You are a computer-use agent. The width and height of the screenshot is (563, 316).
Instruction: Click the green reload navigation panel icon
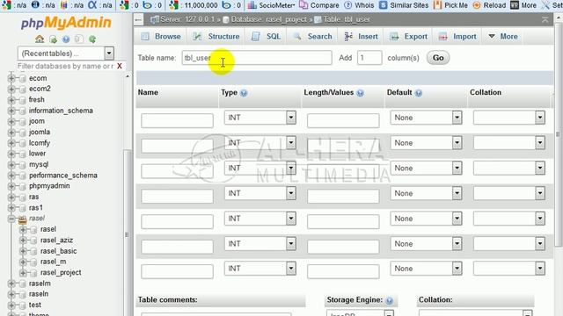click(92, 39)
